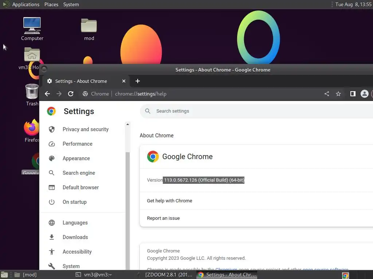The image size is (373, 279).
Task: Select the Trash desktop icon
Action: click(x=32, y=95)
